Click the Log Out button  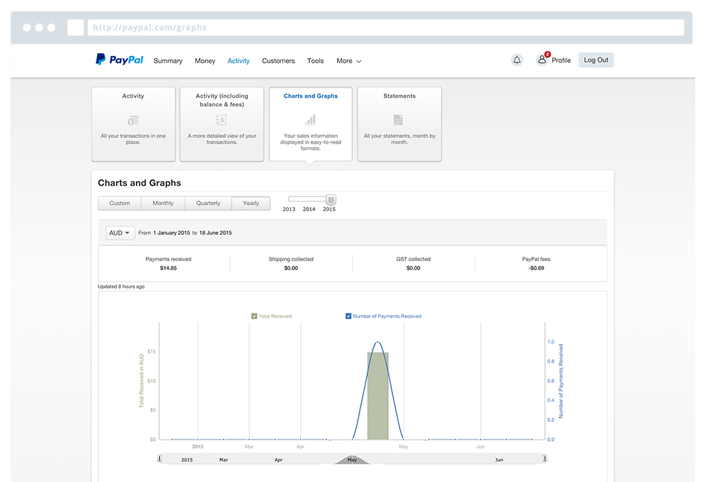coord(595,60)
